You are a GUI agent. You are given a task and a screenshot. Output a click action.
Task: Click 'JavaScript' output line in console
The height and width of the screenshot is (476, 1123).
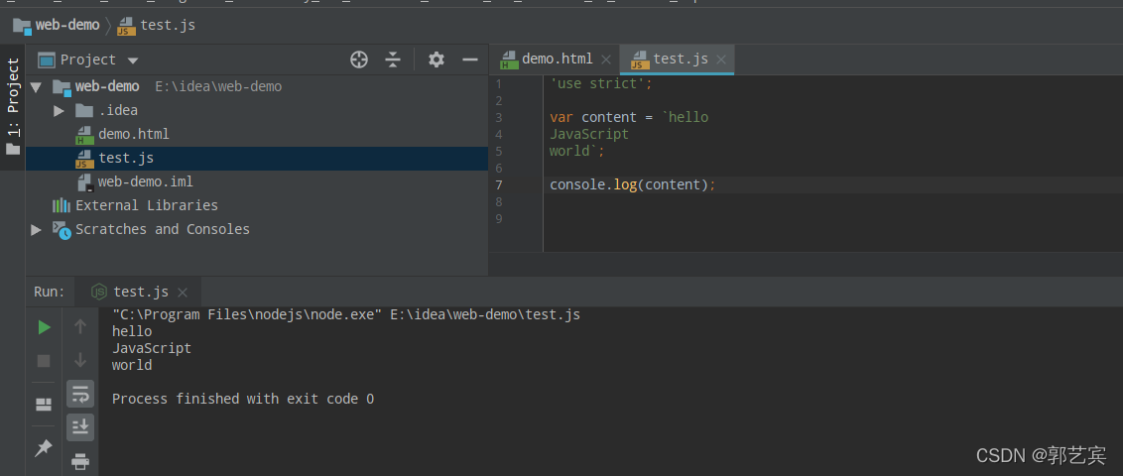coord(152,349)
